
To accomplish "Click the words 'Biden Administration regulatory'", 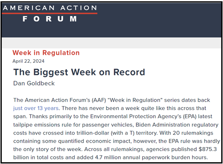I will (x=177, y=125).
